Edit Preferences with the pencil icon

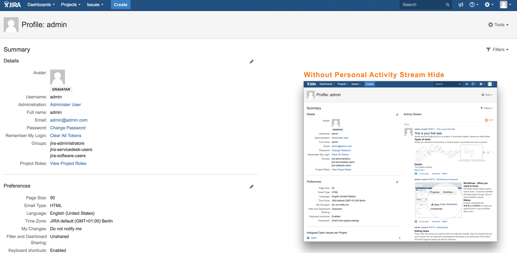(x=251, y=187)
